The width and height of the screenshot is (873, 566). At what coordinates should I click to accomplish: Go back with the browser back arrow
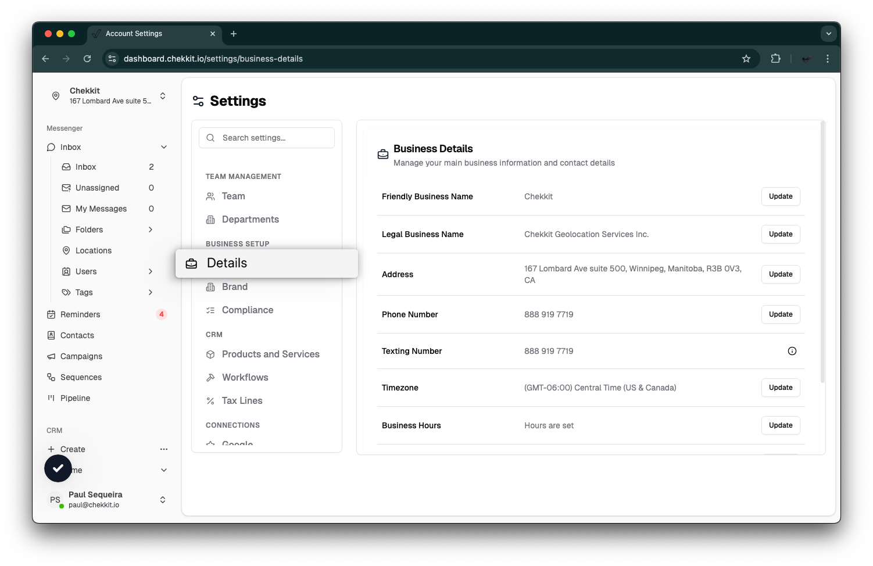(x=45, y=59)
